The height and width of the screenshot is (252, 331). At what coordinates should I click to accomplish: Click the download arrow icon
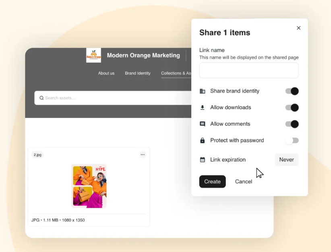[203, 107]
